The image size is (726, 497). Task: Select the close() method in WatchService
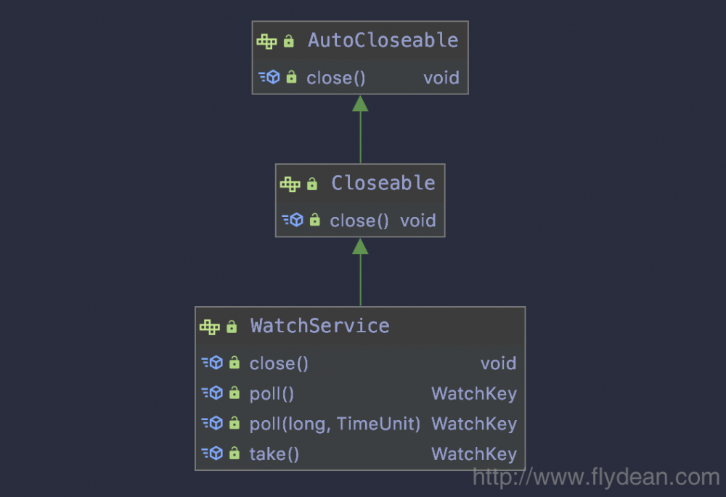[x=279, y=363]
